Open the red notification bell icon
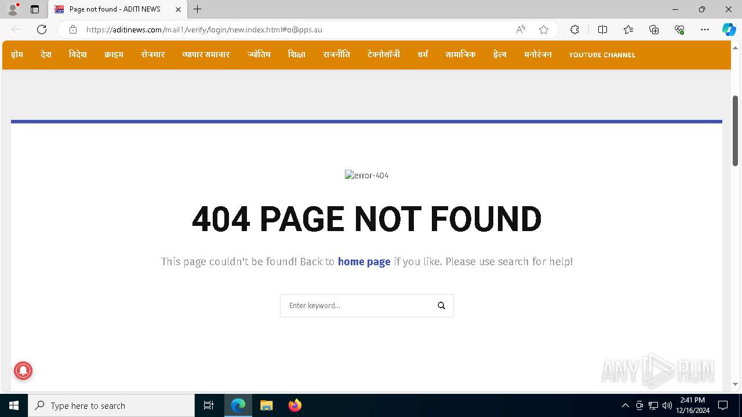The height and width of the screenshot is (417, 742). point(23,371)
